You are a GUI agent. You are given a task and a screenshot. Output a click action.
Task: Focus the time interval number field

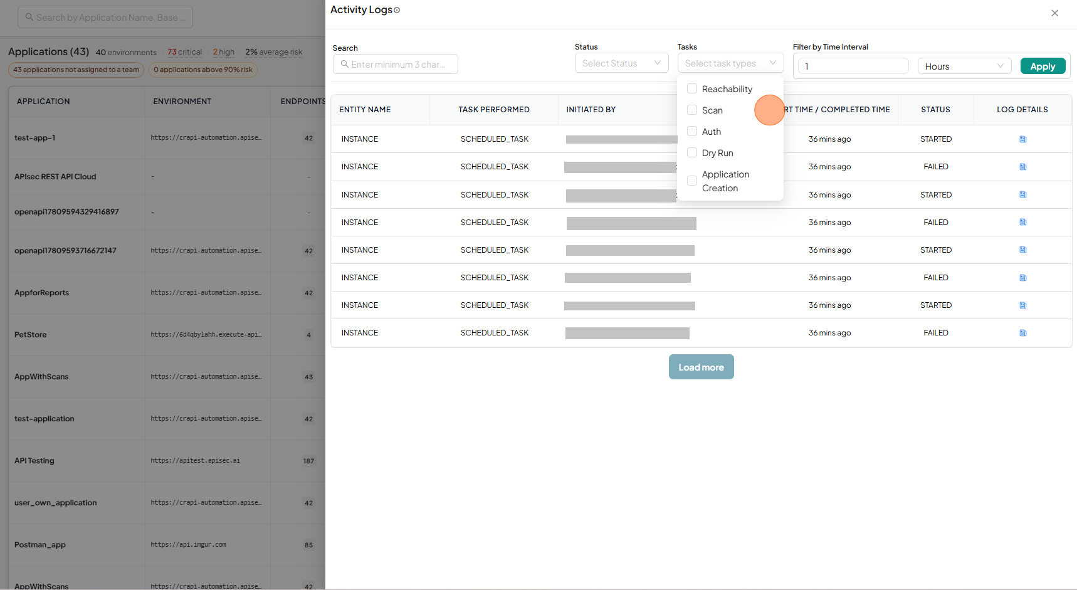(x=853, y=66)
